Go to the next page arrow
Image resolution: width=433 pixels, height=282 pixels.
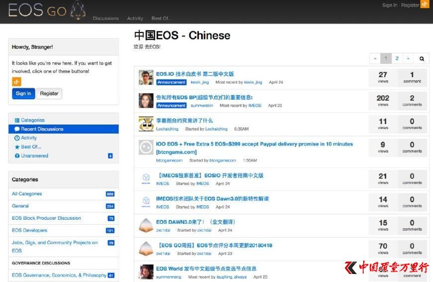(408, 59)
